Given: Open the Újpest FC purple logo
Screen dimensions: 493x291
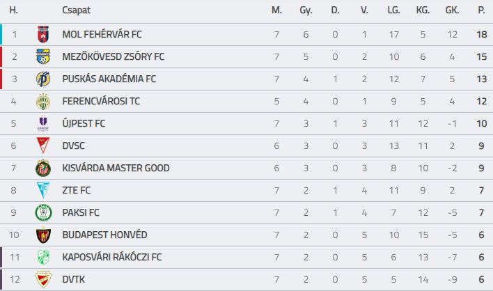Looking at the screenshot, I should [43, 123].
